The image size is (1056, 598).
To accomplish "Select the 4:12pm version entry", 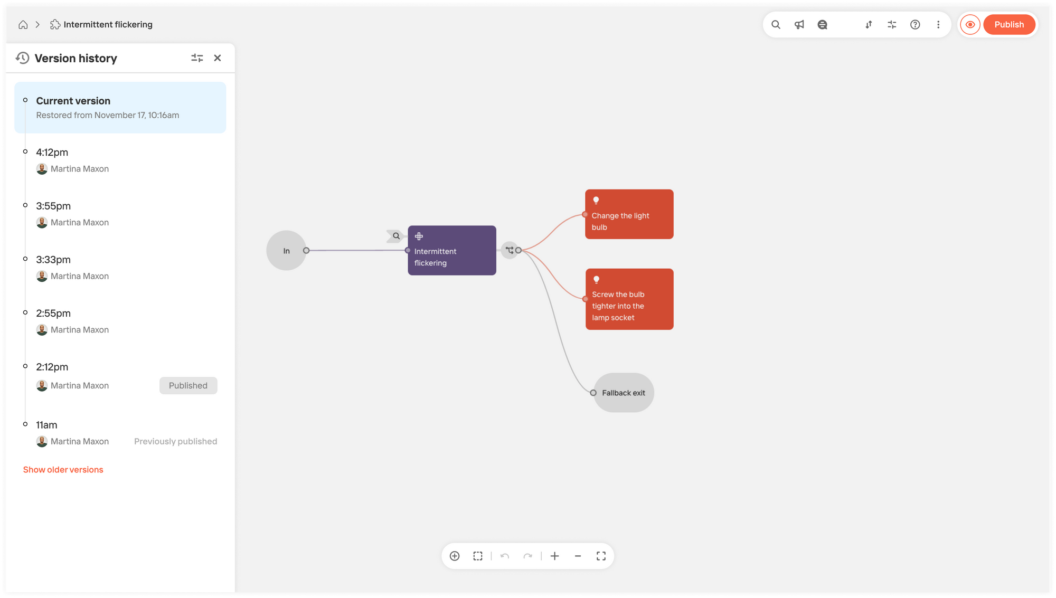I will pos(120,160).
